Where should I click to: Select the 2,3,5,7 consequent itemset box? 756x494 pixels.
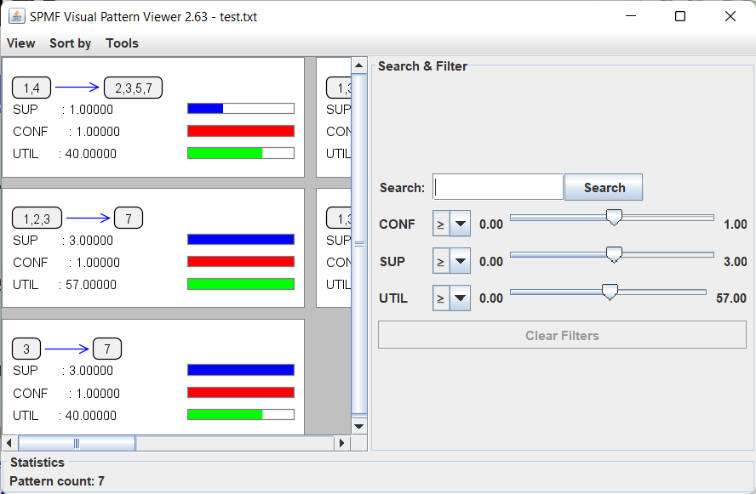click(x=133, y=88)
